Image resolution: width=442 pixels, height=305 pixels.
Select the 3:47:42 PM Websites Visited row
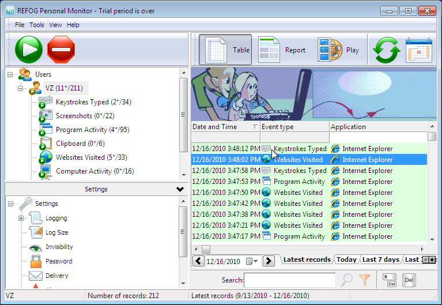coord(309,204)
